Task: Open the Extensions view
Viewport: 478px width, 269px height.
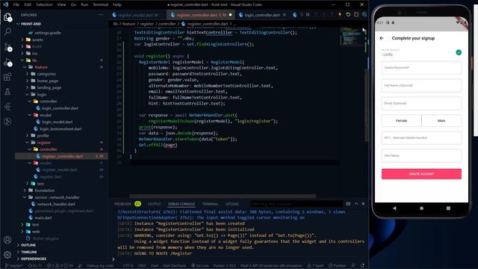Action: pyautogui.click(x=7, y=77)
